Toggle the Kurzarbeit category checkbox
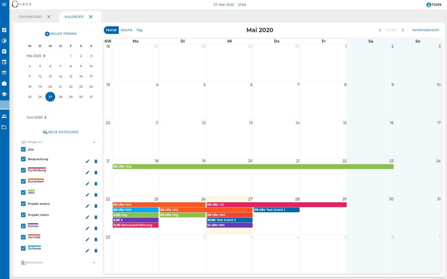The height and width of the screenshot is (279, 447). click(x=24, y=181)
